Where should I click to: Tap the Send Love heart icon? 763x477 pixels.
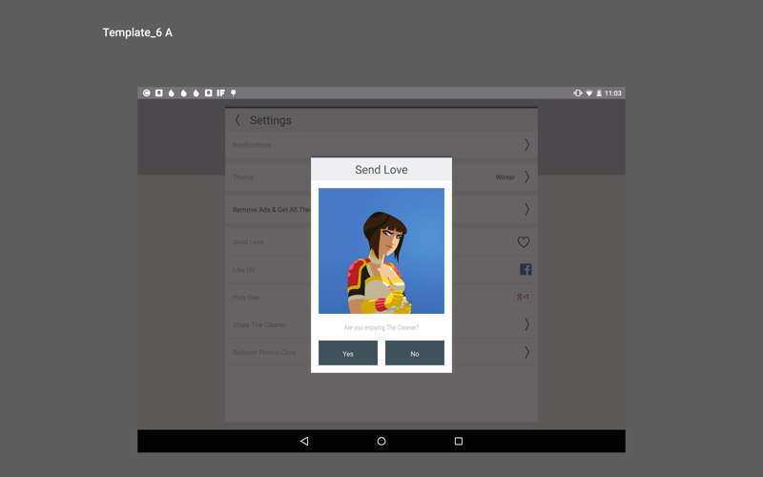524,242
